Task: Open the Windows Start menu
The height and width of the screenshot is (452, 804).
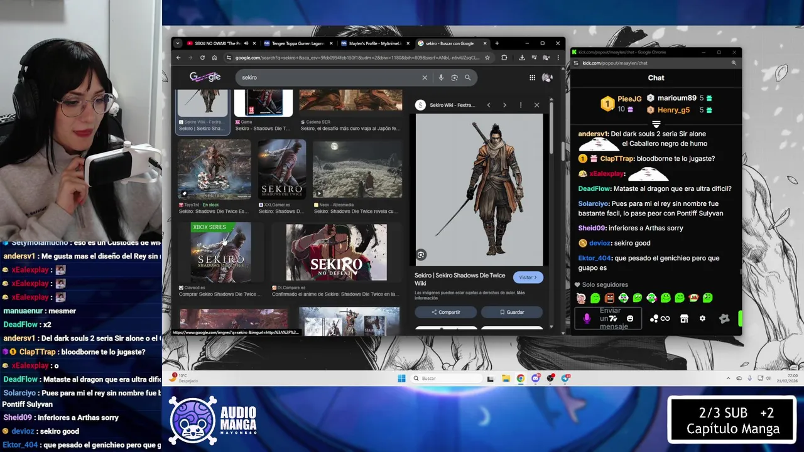Action: (401, 378)
